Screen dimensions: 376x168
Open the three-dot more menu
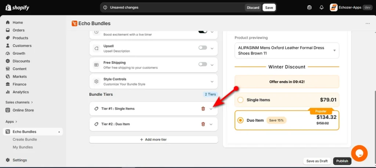pos(368,23)
